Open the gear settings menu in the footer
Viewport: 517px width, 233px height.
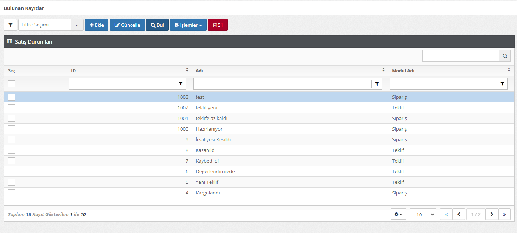(x=398, y=214)
